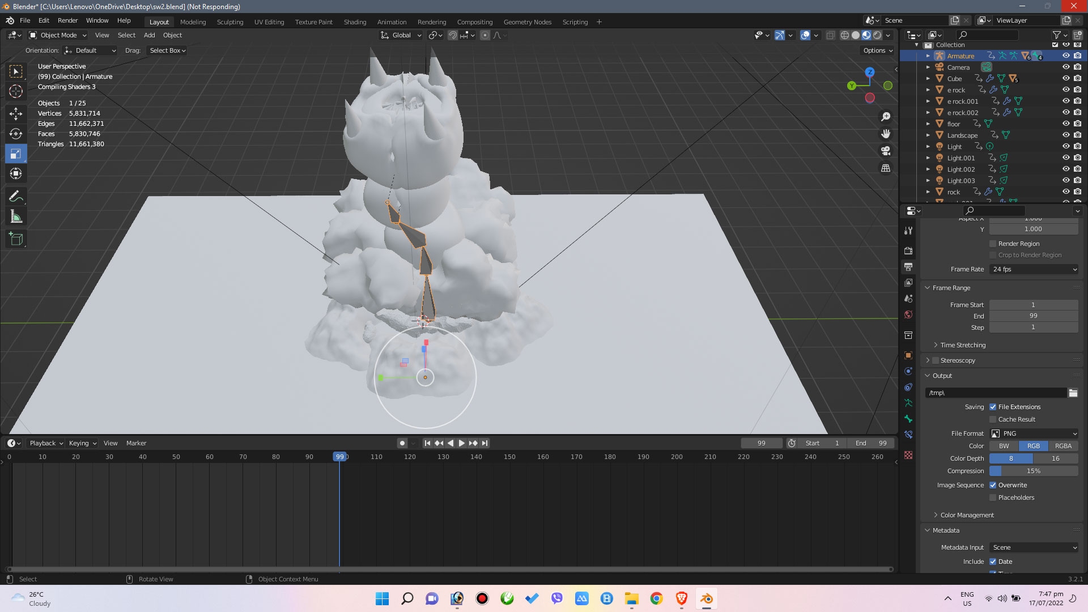Open Global transform orientation dropdown
1088x612 pixels.
point(401,35)
